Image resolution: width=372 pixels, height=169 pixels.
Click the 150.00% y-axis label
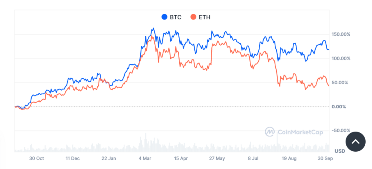point(341,34)
